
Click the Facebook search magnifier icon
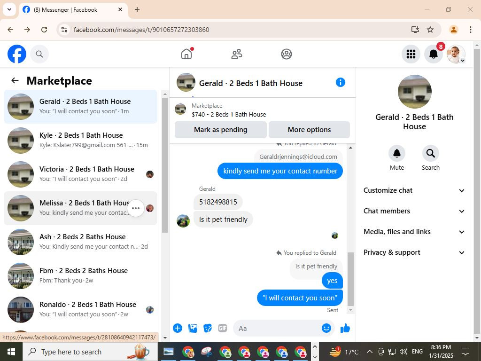(39, 54)
